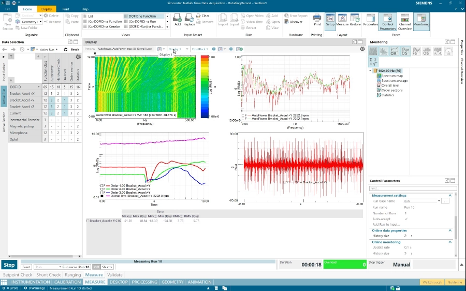This screenshot has width=466, height=291.
Task: Open Data Selection settings gear
Action: 78,56
